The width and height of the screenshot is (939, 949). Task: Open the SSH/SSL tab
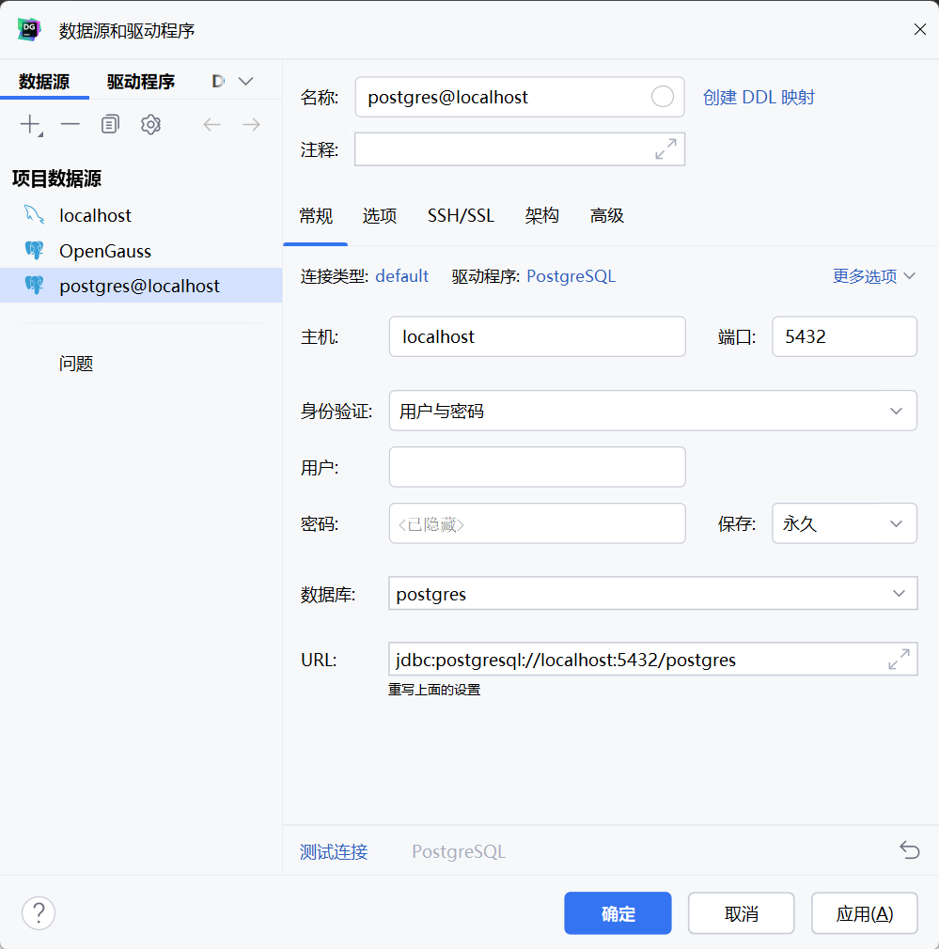[x=461, y=215]
